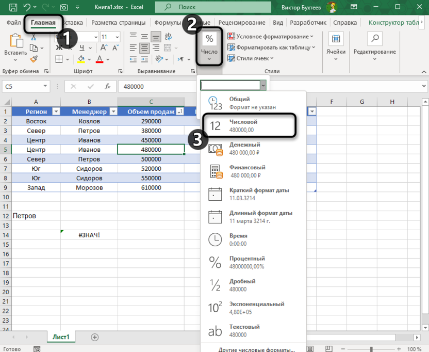Click the insert function fx icon
The image size is (429, 352).
point(107,87)
